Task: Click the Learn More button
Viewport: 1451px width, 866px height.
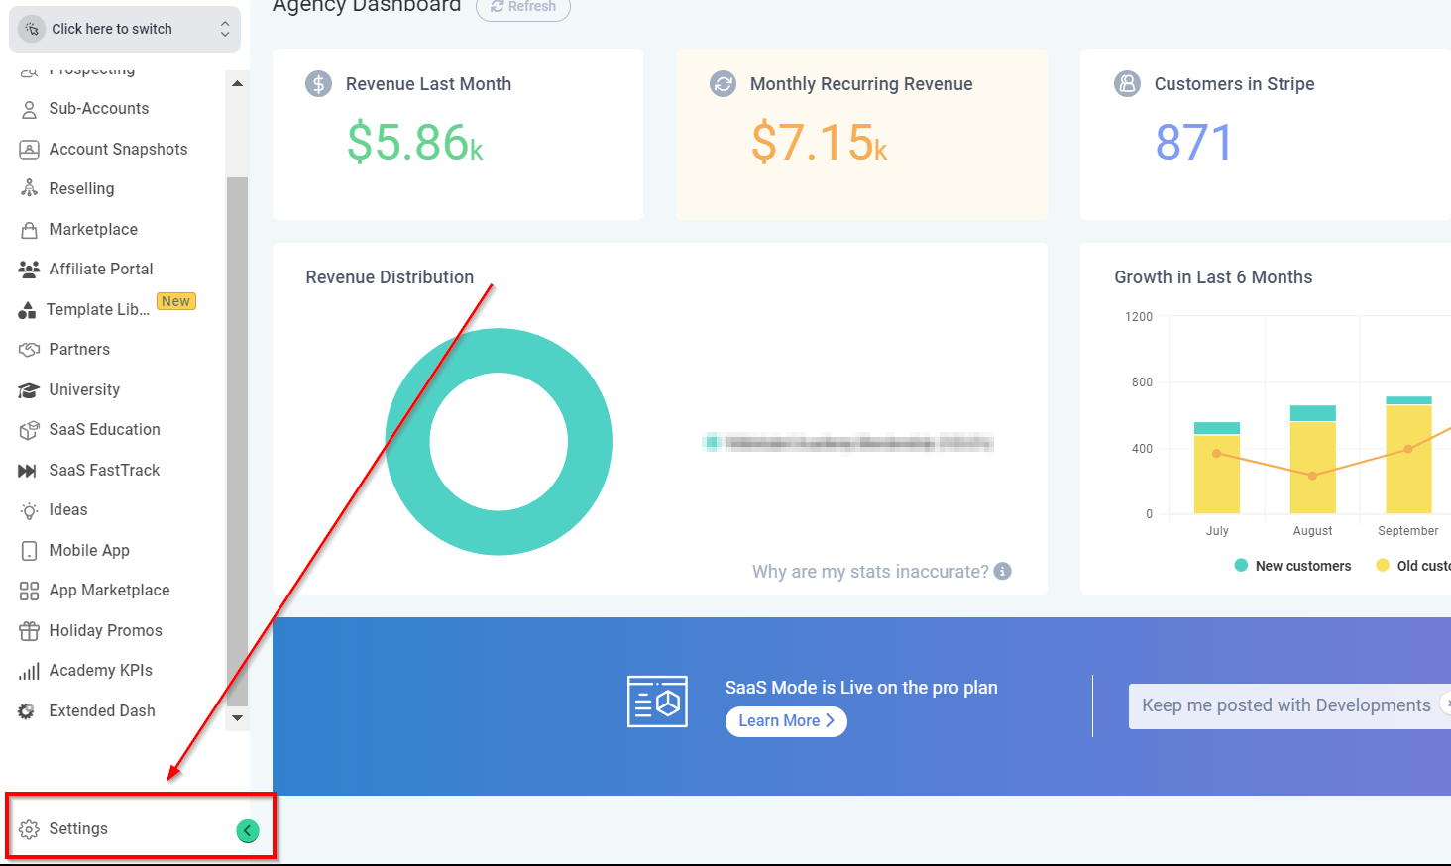Action: [x=786, y=721]
